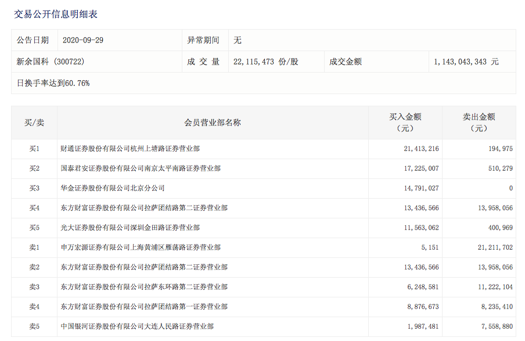Select 东方财富证券拉萨团结路第一证券营业部 link
The height and width of the screenshot is (341, 525).
(x=144, y=307)
